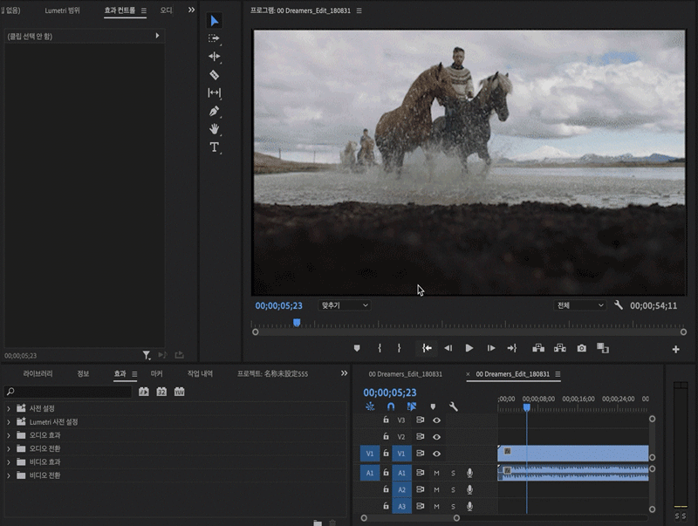Open timeline display settings wrench
The height and width of the screenshot is (526, 698).
(454, 406)
